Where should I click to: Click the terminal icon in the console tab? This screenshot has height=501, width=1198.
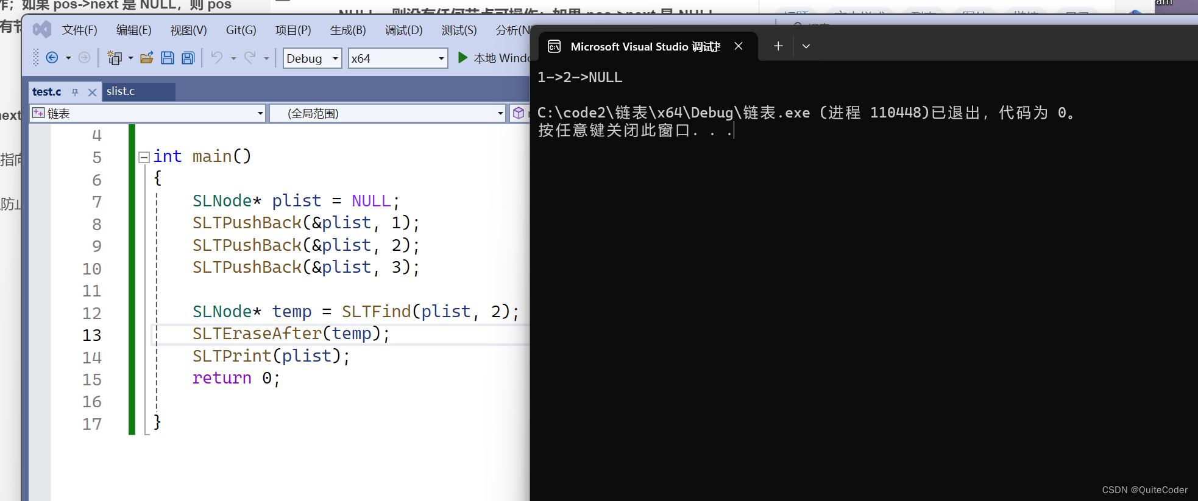pyautogui.click(x=555, y=46)
